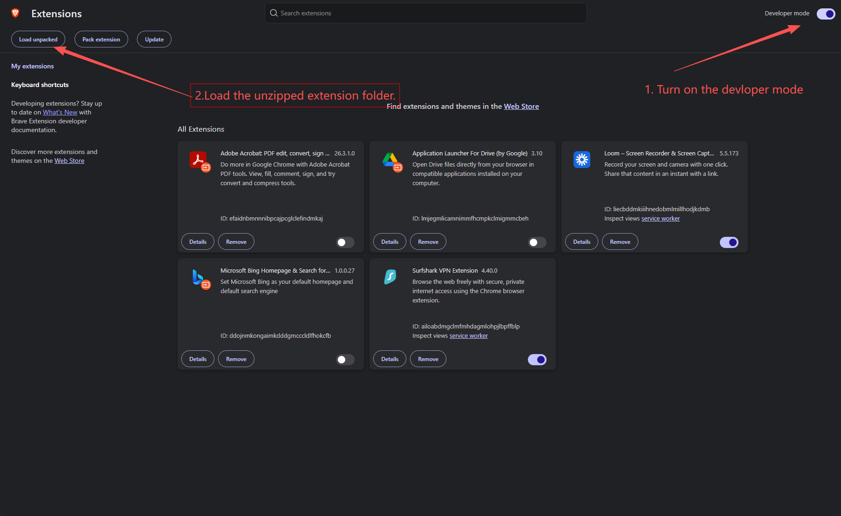Disable the Loom extension toggle
This screenshot has height=516, width=841.
[x=729, y=242]
